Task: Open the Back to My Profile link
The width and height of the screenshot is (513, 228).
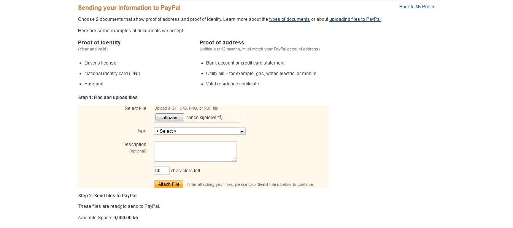Action: click(417, 7)
